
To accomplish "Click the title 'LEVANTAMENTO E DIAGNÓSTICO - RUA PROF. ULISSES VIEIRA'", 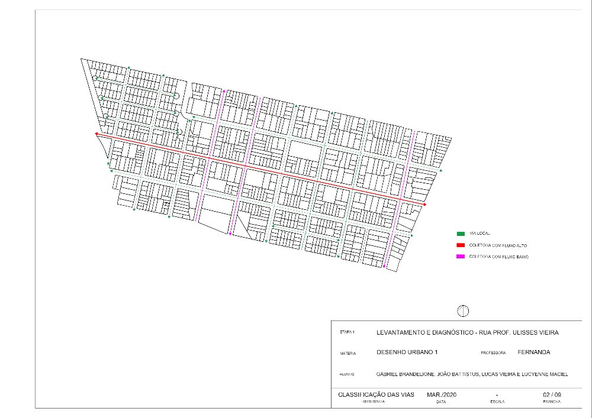I will [x=468, y=332].
